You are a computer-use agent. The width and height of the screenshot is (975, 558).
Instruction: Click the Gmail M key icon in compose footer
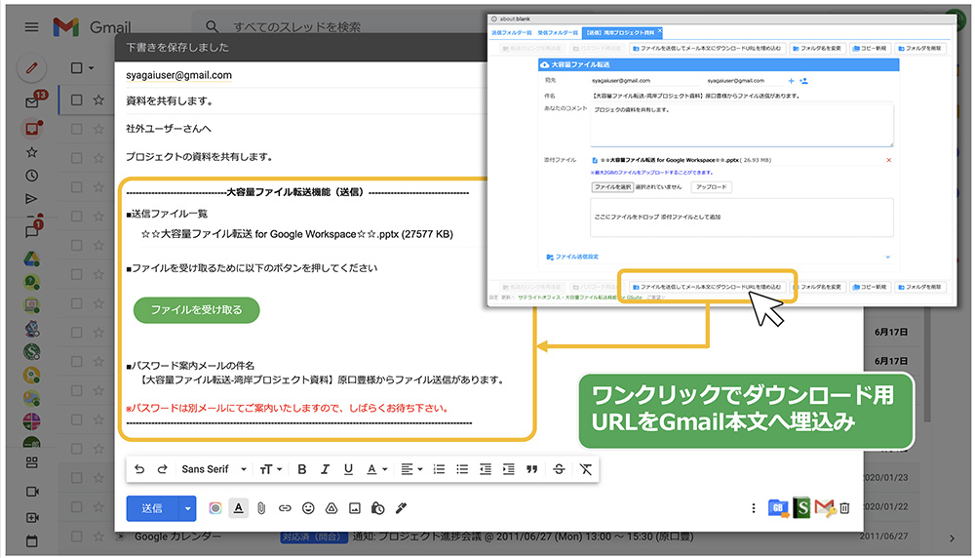click(825, 508)
